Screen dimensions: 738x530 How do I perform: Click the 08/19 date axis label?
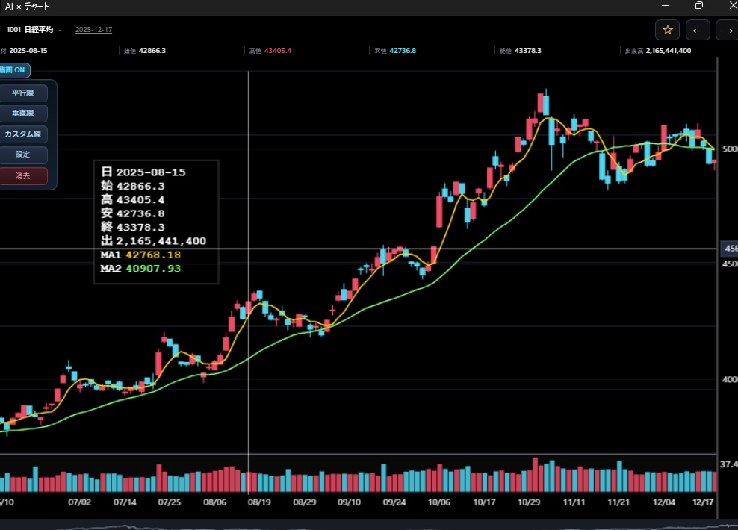pyautogui.click(x=259, y=502)
